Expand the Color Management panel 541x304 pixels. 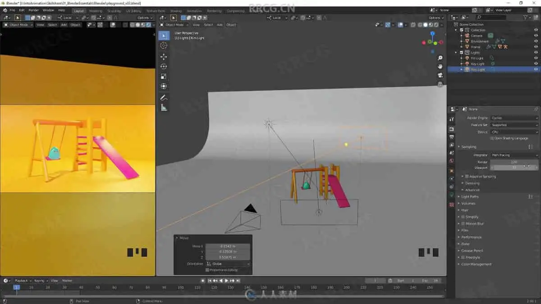coord(476,264)
